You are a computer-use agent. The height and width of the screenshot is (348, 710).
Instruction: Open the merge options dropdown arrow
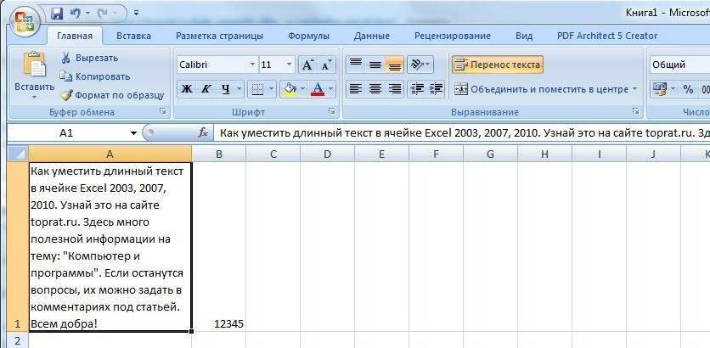[634, 89]
